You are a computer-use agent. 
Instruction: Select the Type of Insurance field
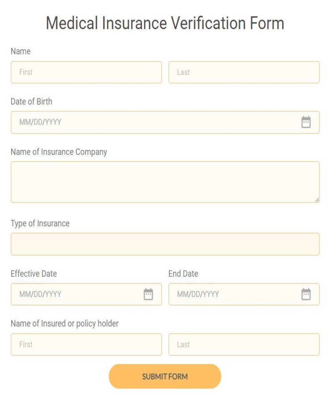tap(165, 244)
